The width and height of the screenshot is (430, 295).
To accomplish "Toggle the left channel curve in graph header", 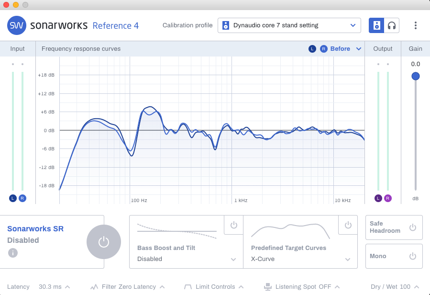I will coord(312,49).
